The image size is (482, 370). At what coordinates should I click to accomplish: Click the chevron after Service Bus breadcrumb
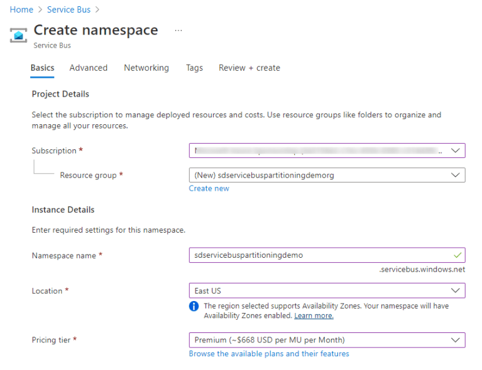coord(97,9)
